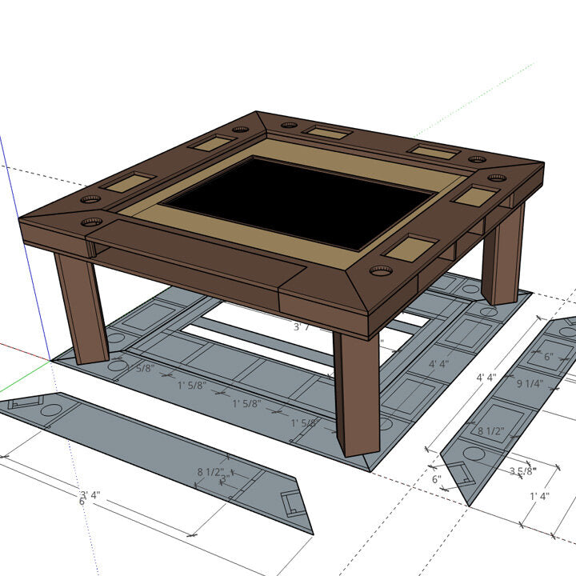Screen dimensions: 576x576
Task: Click the circle outline on the right detached panel
Action: coord(474,454)
